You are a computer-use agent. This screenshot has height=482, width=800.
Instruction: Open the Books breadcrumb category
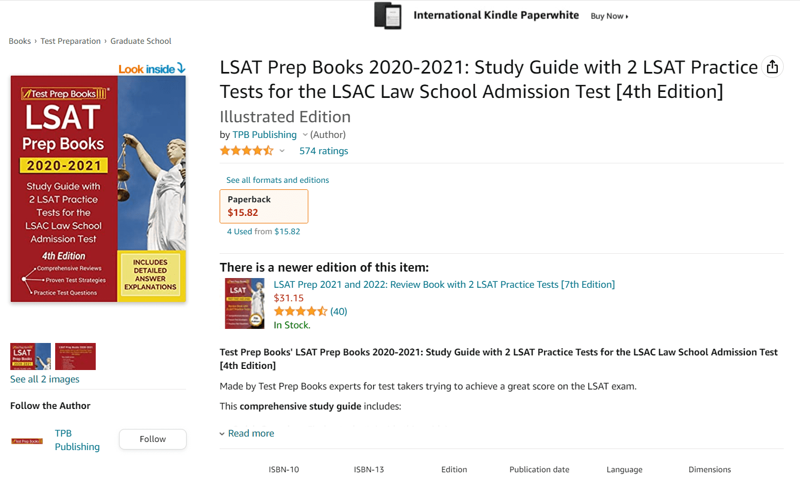click(x=19, y=41)
